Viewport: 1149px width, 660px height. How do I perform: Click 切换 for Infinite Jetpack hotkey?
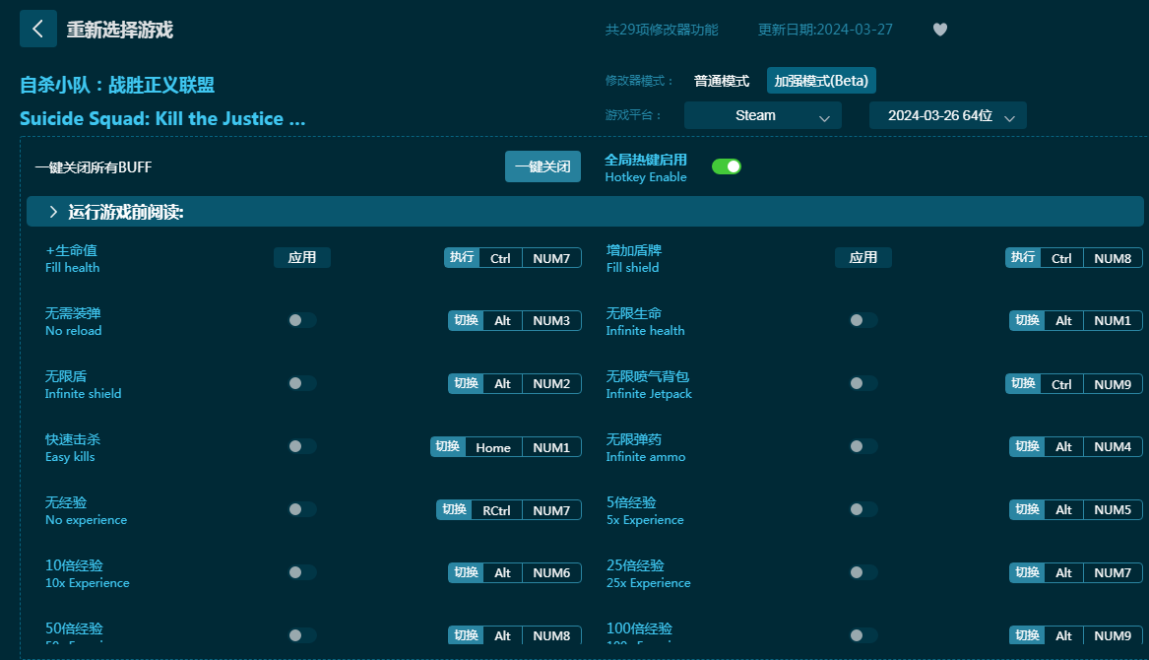coord(1023,383)
